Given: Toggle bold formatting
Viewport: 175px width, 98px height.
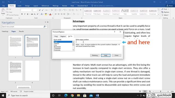Looking at the screenshot, I should pyautogui.click(x=22, y=14).
